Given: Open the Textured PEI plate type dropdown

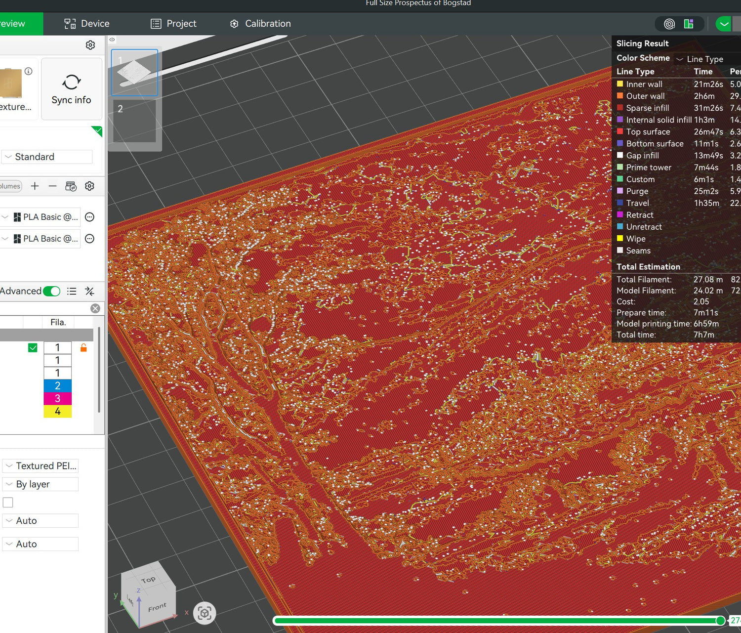Looking at the screenshot, I should click(41, 466).
